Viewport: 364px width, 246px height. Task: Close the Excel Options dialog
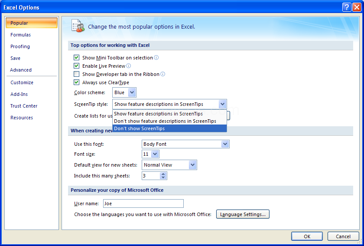(x=356, y=7)
